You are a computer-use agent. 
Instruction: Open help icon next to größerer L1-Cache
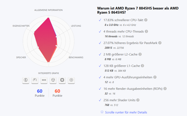(142, 66)
